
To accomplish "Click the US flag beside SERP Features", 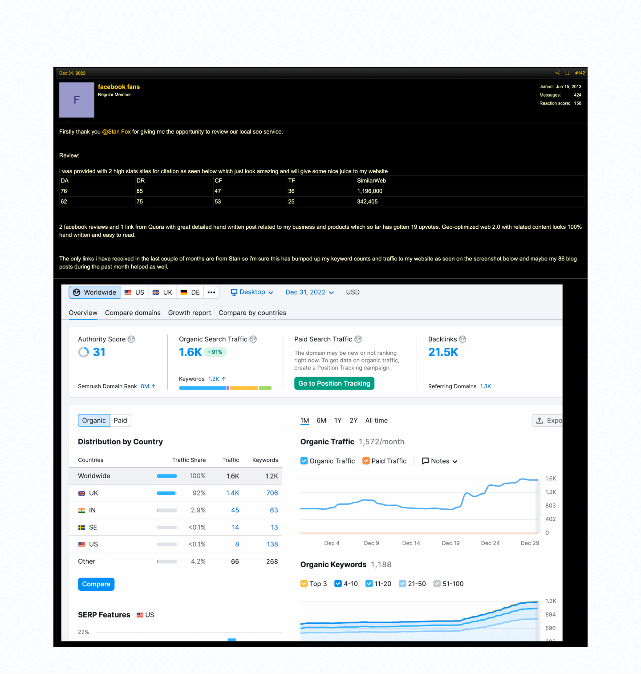I will tap(140, 615).
